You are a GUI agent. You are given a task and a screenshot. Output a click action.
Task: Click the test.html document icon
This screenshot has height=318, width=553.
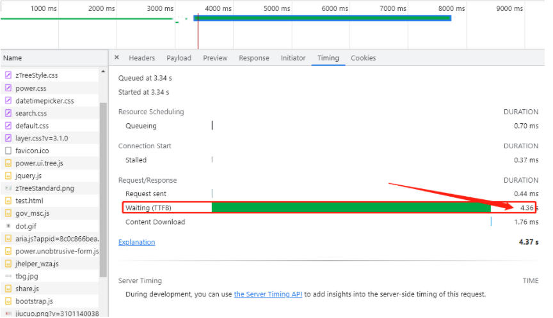point(8,201)
